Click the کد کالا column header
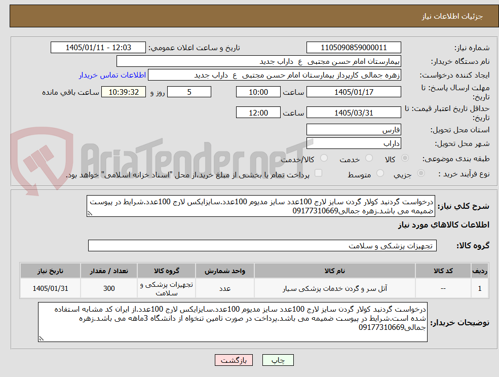This screenshot has height=377, width=499. [x=443, y=271]
